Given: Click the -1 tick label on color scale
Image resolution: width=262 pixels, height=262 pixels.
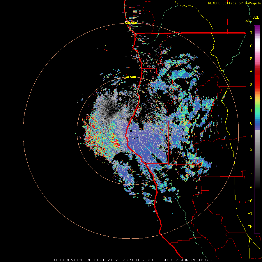Looking at the screenshot, I should click(x=250, y=136).
